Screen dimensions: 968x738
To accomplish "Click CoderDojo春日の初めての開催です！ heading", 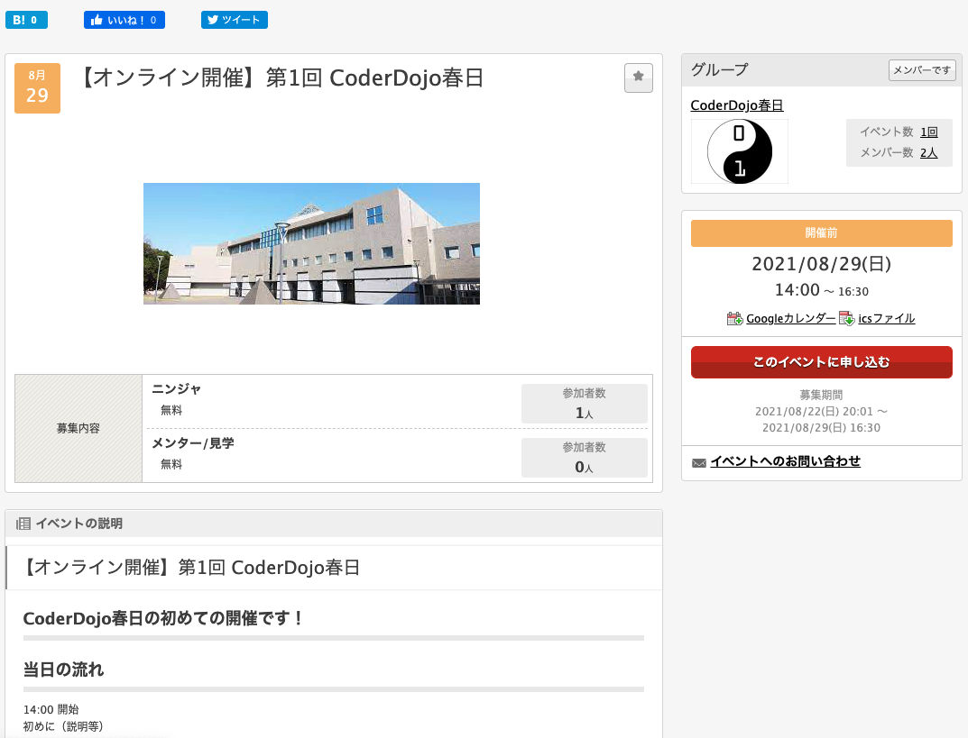I will pos(164,618).
